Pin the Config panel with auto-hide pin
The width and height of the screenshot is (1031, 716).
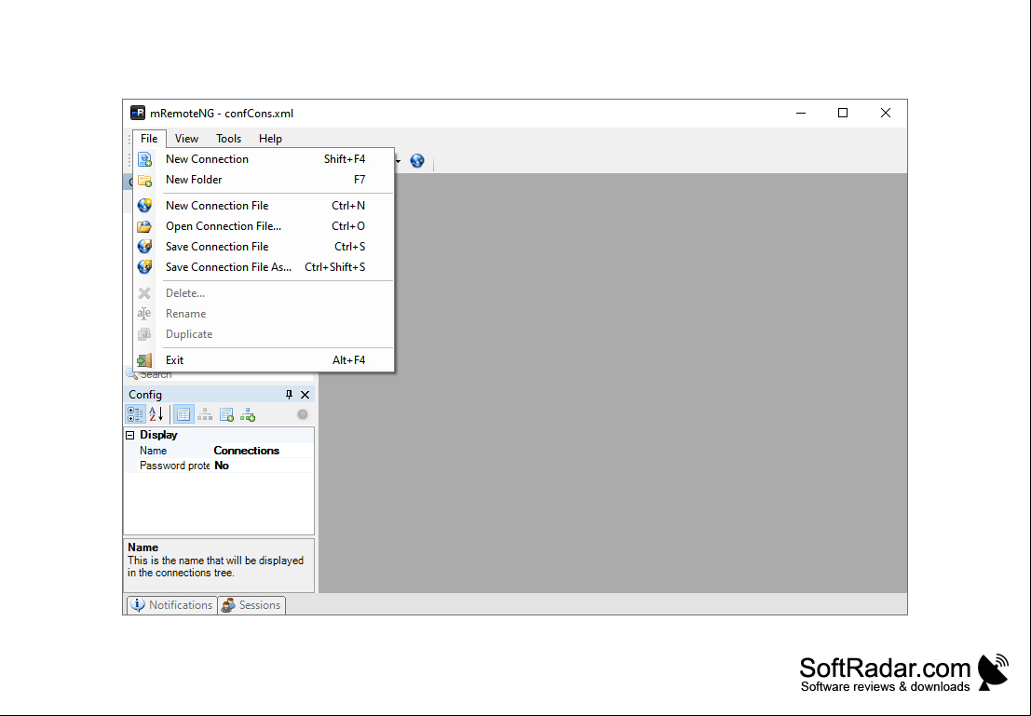click(x=289, y=395)
